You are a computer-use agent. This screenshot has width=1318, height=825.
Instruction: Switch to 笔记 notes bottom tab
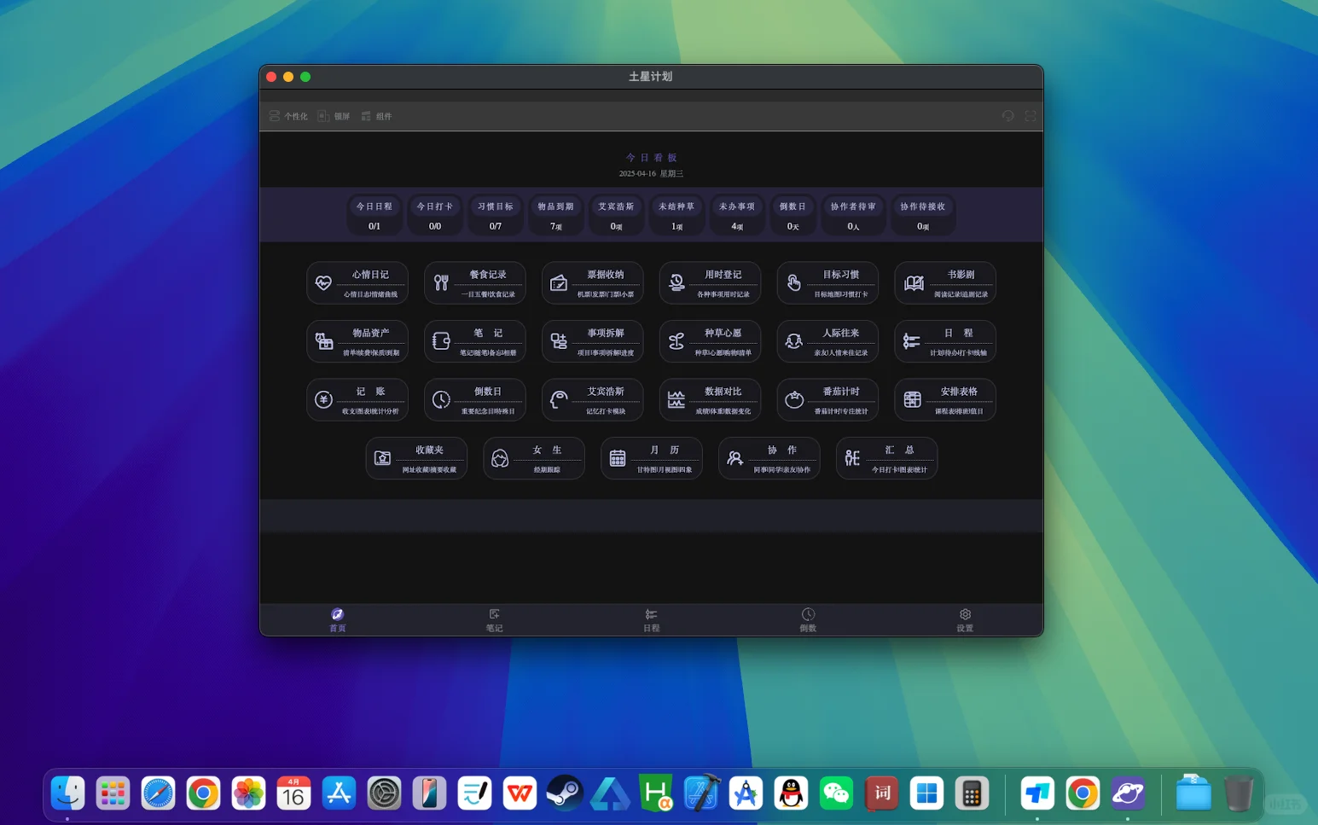tap(495, 620)
